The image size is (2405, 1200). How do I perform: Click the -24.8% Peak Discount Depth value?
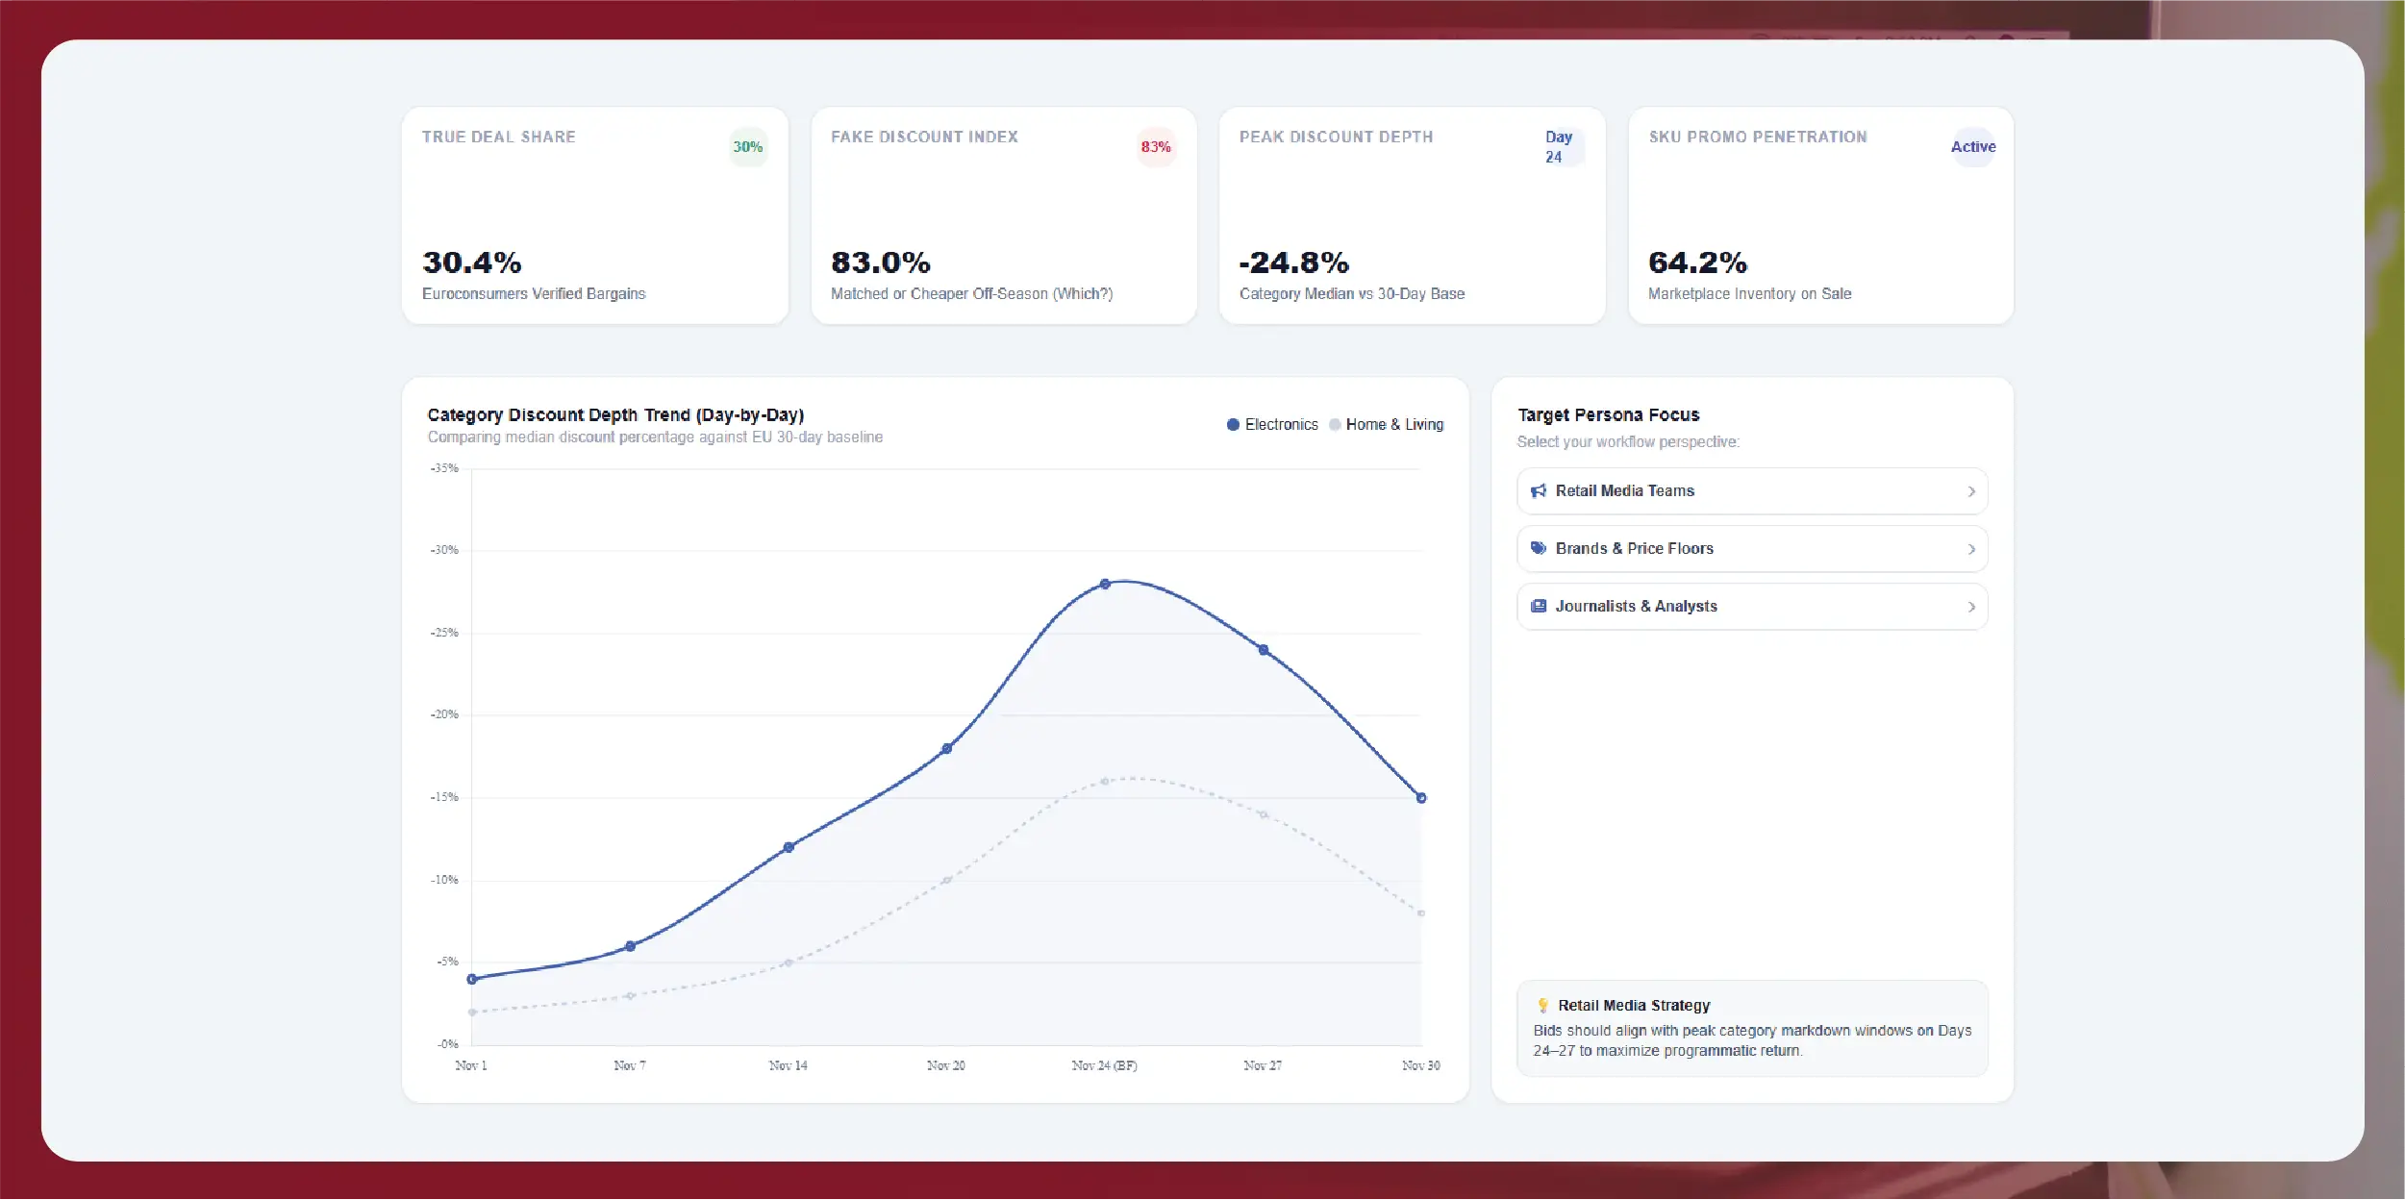click(1294, 262)
